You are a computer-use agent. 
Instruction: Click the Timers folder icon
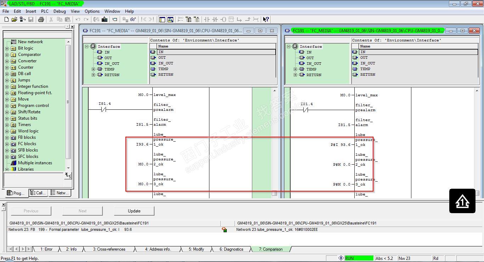point(13,125)
